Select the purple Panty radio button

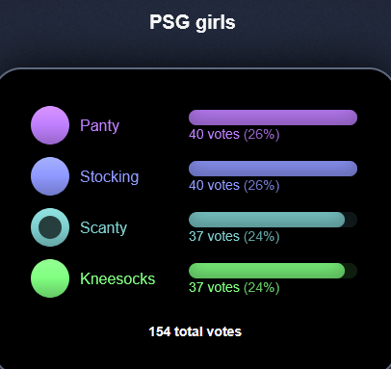[50, 125]
